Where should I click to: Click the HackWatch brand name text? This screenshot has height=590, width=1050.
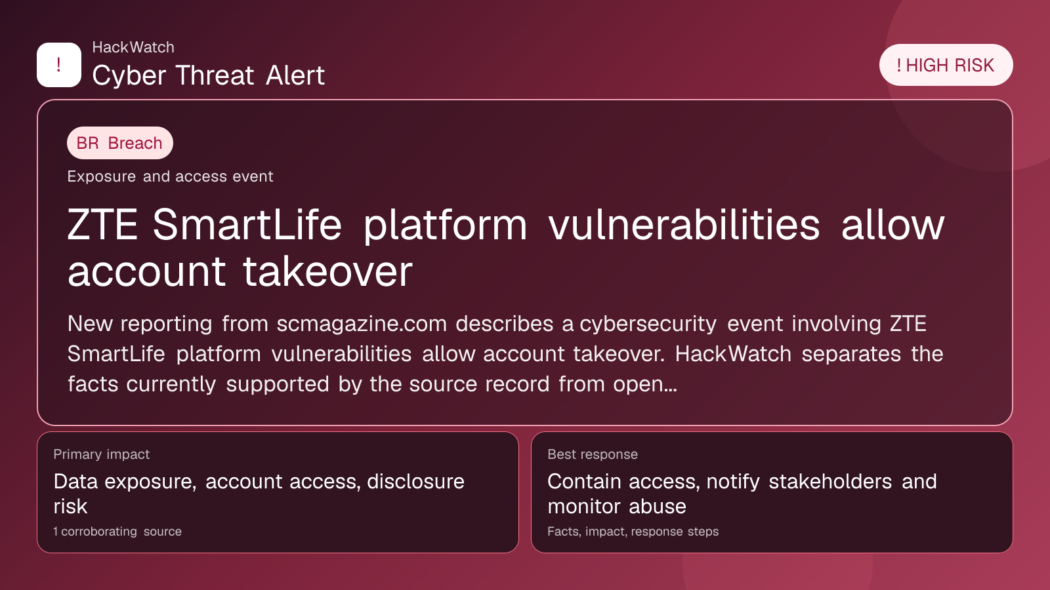click(x=133, y=47)
